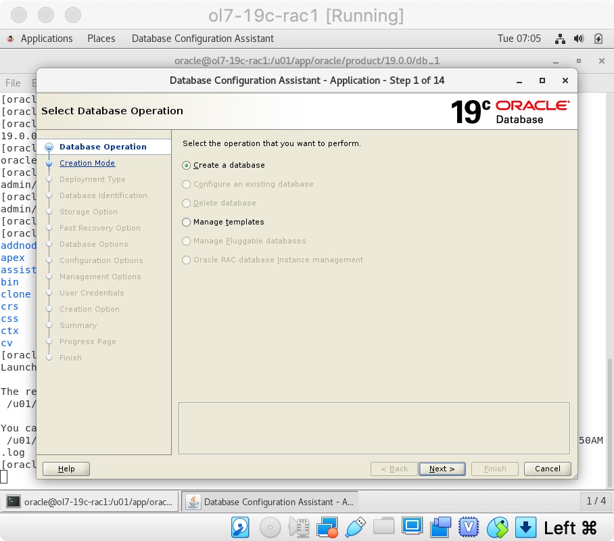Click Database Identification step in sidebar
Image resolution: width=614 pixels, height=541 pixels.
103,195
